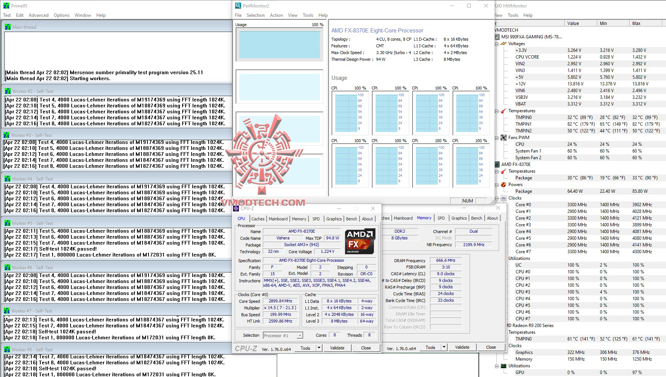Click the Worker #4 Self-Test window icon

tap(7, 179)
